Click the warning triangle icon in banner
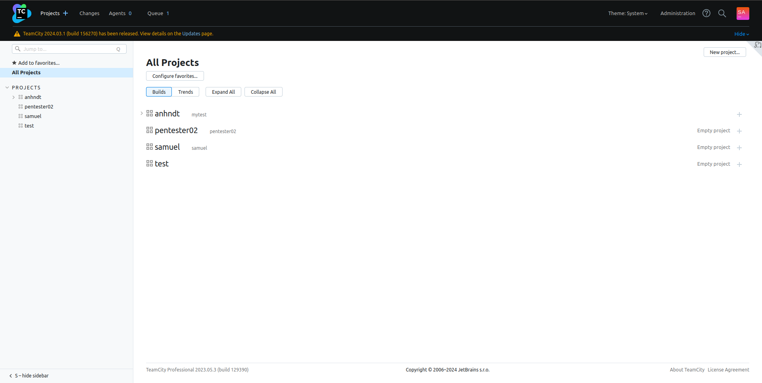The image size is (762, 383). coord(17,34)
